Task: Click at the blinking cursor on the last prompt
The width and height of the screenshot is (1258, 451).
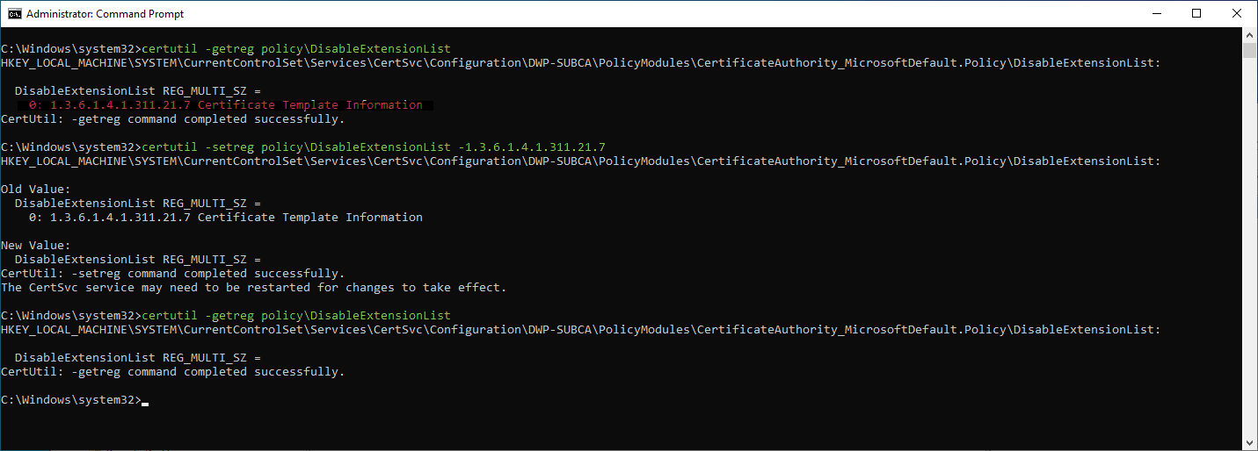Action: coord(145,401)
